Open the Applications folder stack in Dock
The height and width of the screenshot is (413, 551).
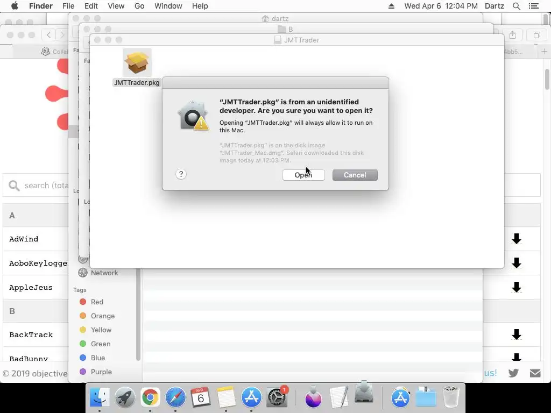coord(400,397)
